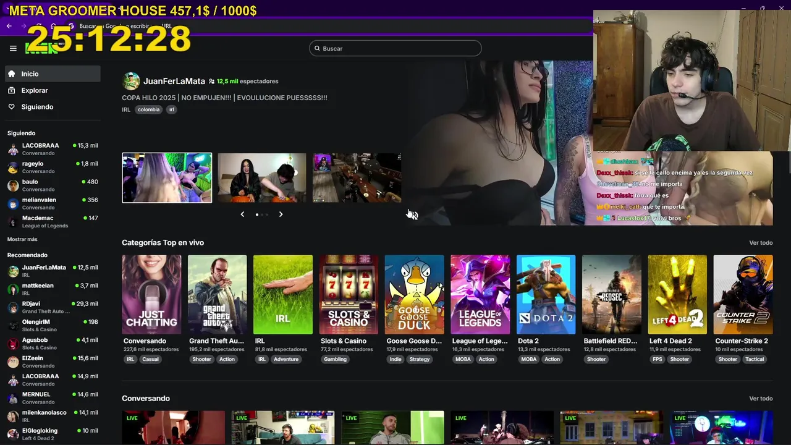
Task: Open the hamburger sidebar menu
Action: (13, 48)
